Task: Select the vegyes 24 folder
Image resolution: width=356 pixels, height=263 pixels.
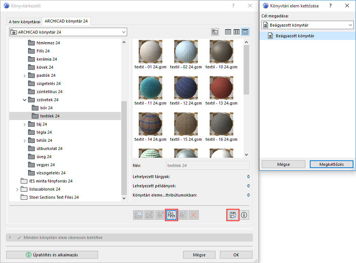Action: pyautogui.click(x=41, y=165)
